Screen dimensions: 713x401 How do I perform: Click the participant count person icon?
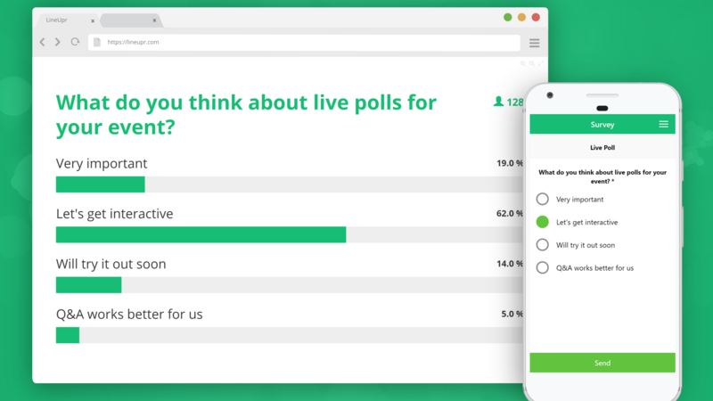[498, 102]
